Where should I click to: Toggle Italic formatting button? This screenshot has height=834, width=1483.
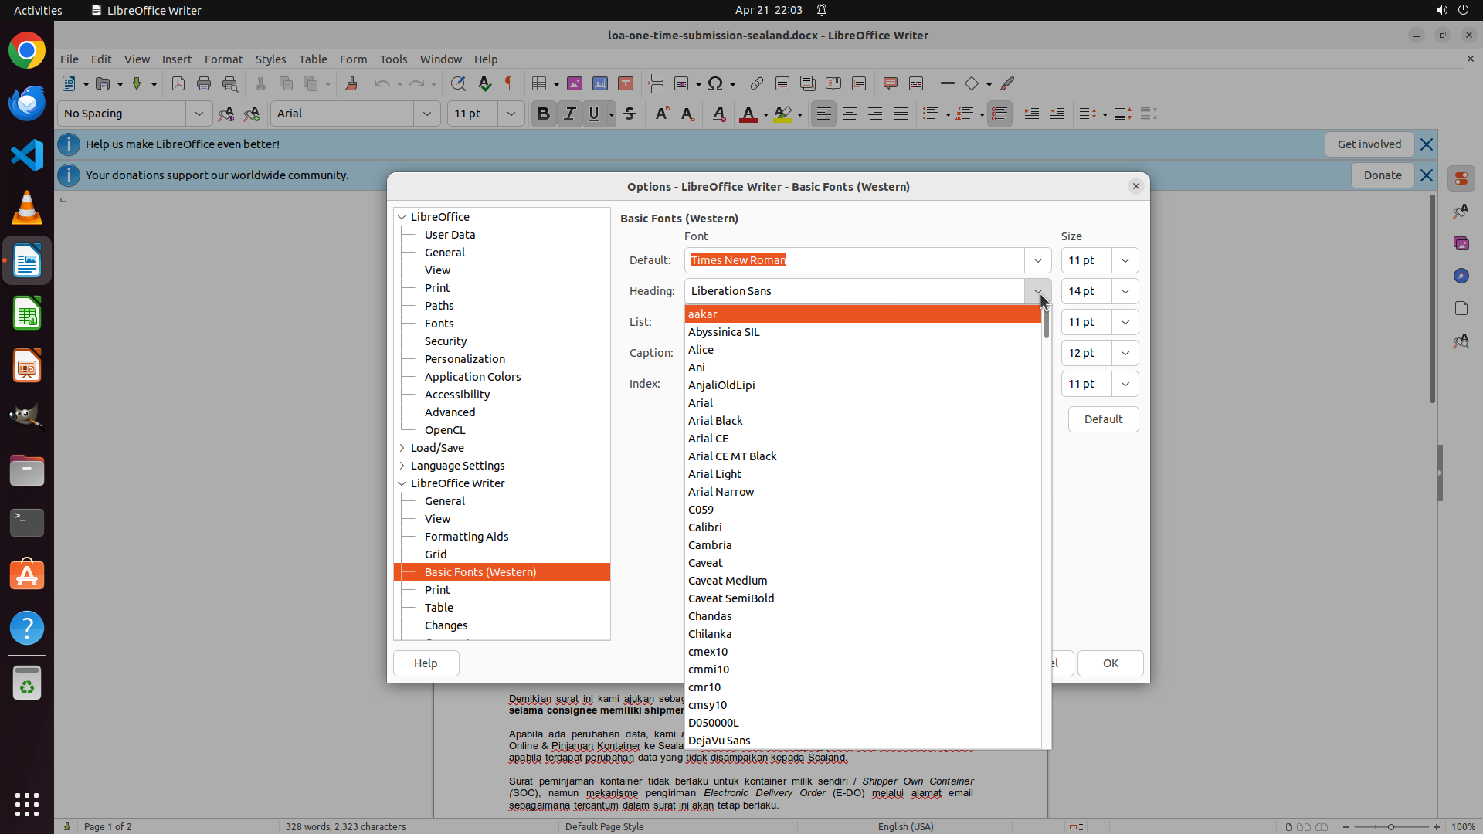[570, 114]
